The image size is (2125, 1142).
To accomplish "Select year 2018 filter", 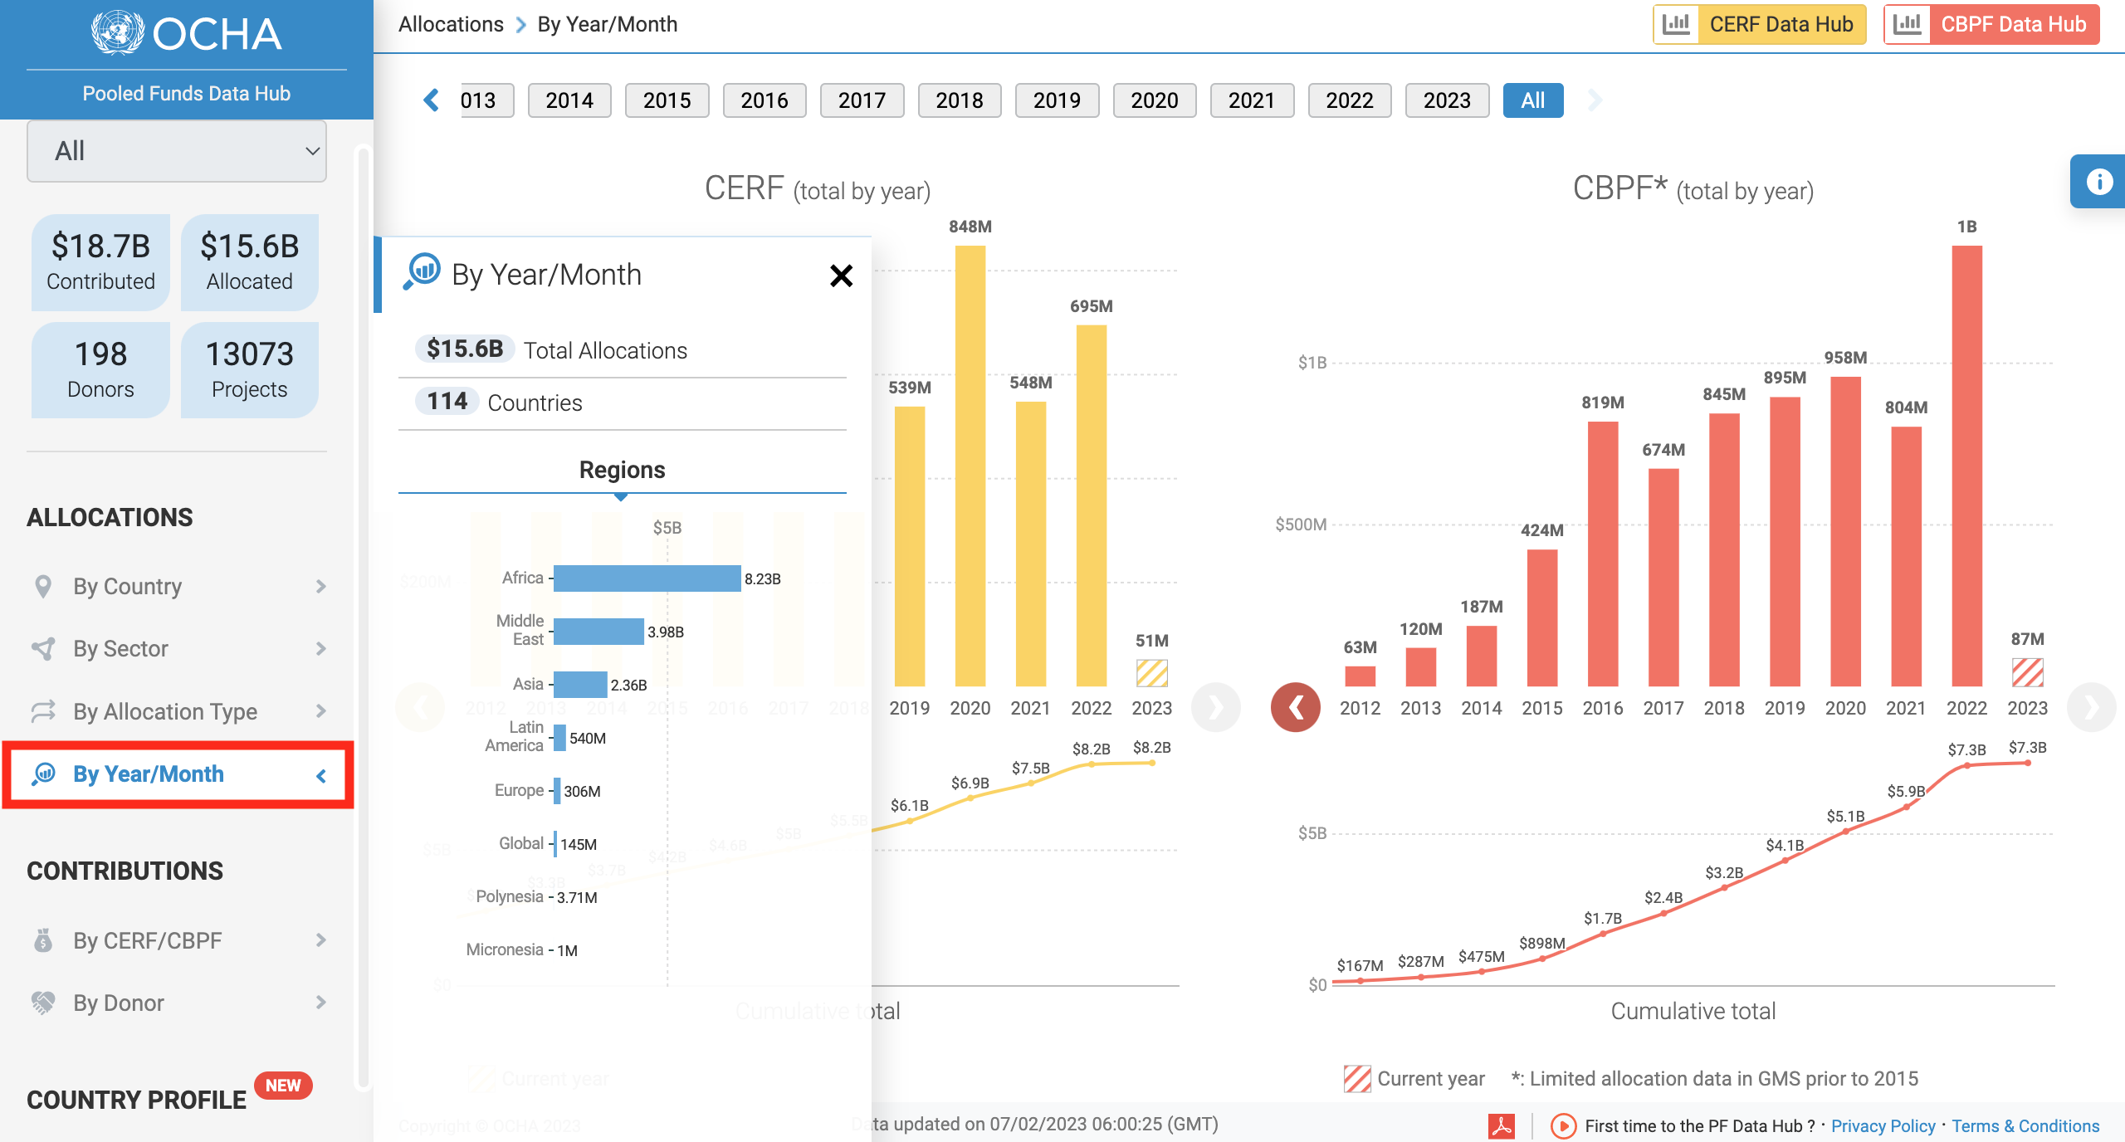I will click(960, 100).
